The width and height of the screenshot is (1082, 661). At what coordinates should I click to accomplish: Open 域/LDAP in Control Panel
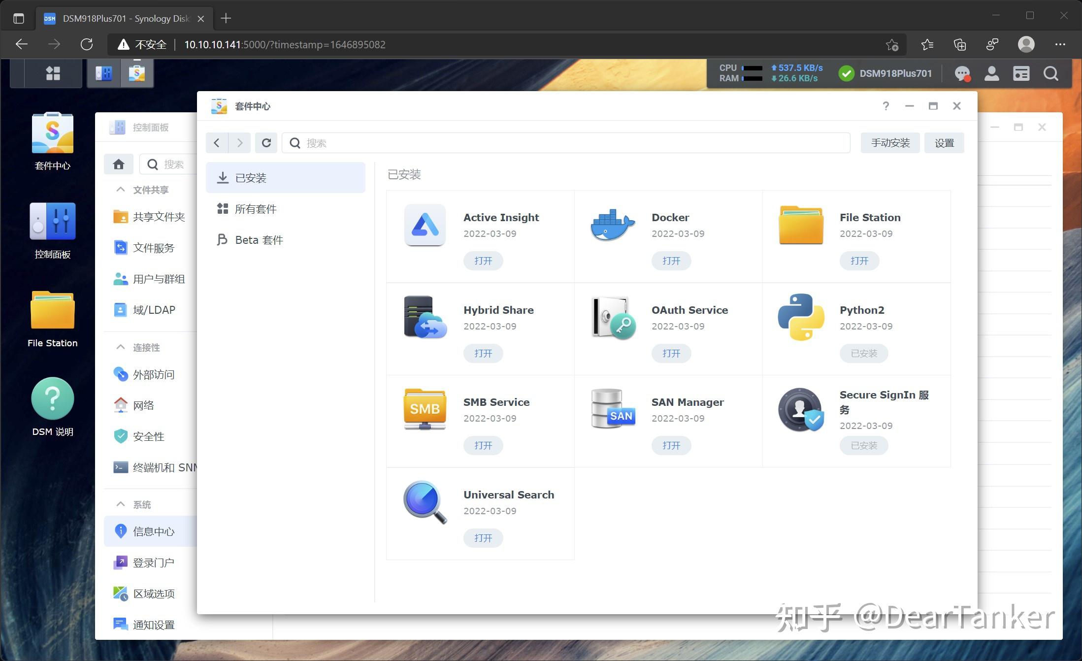click(151, 310)
